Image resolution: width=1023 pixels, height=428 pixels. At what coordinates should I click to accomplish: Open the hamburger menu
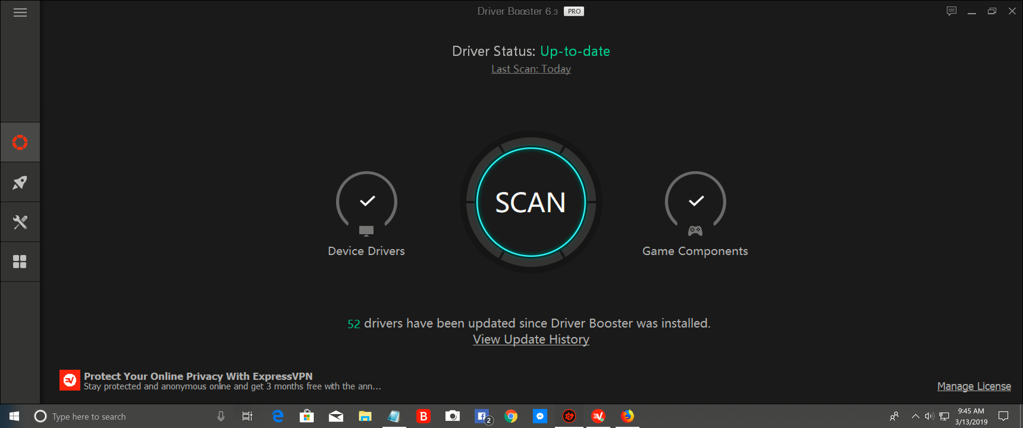(x=20, y=12)
